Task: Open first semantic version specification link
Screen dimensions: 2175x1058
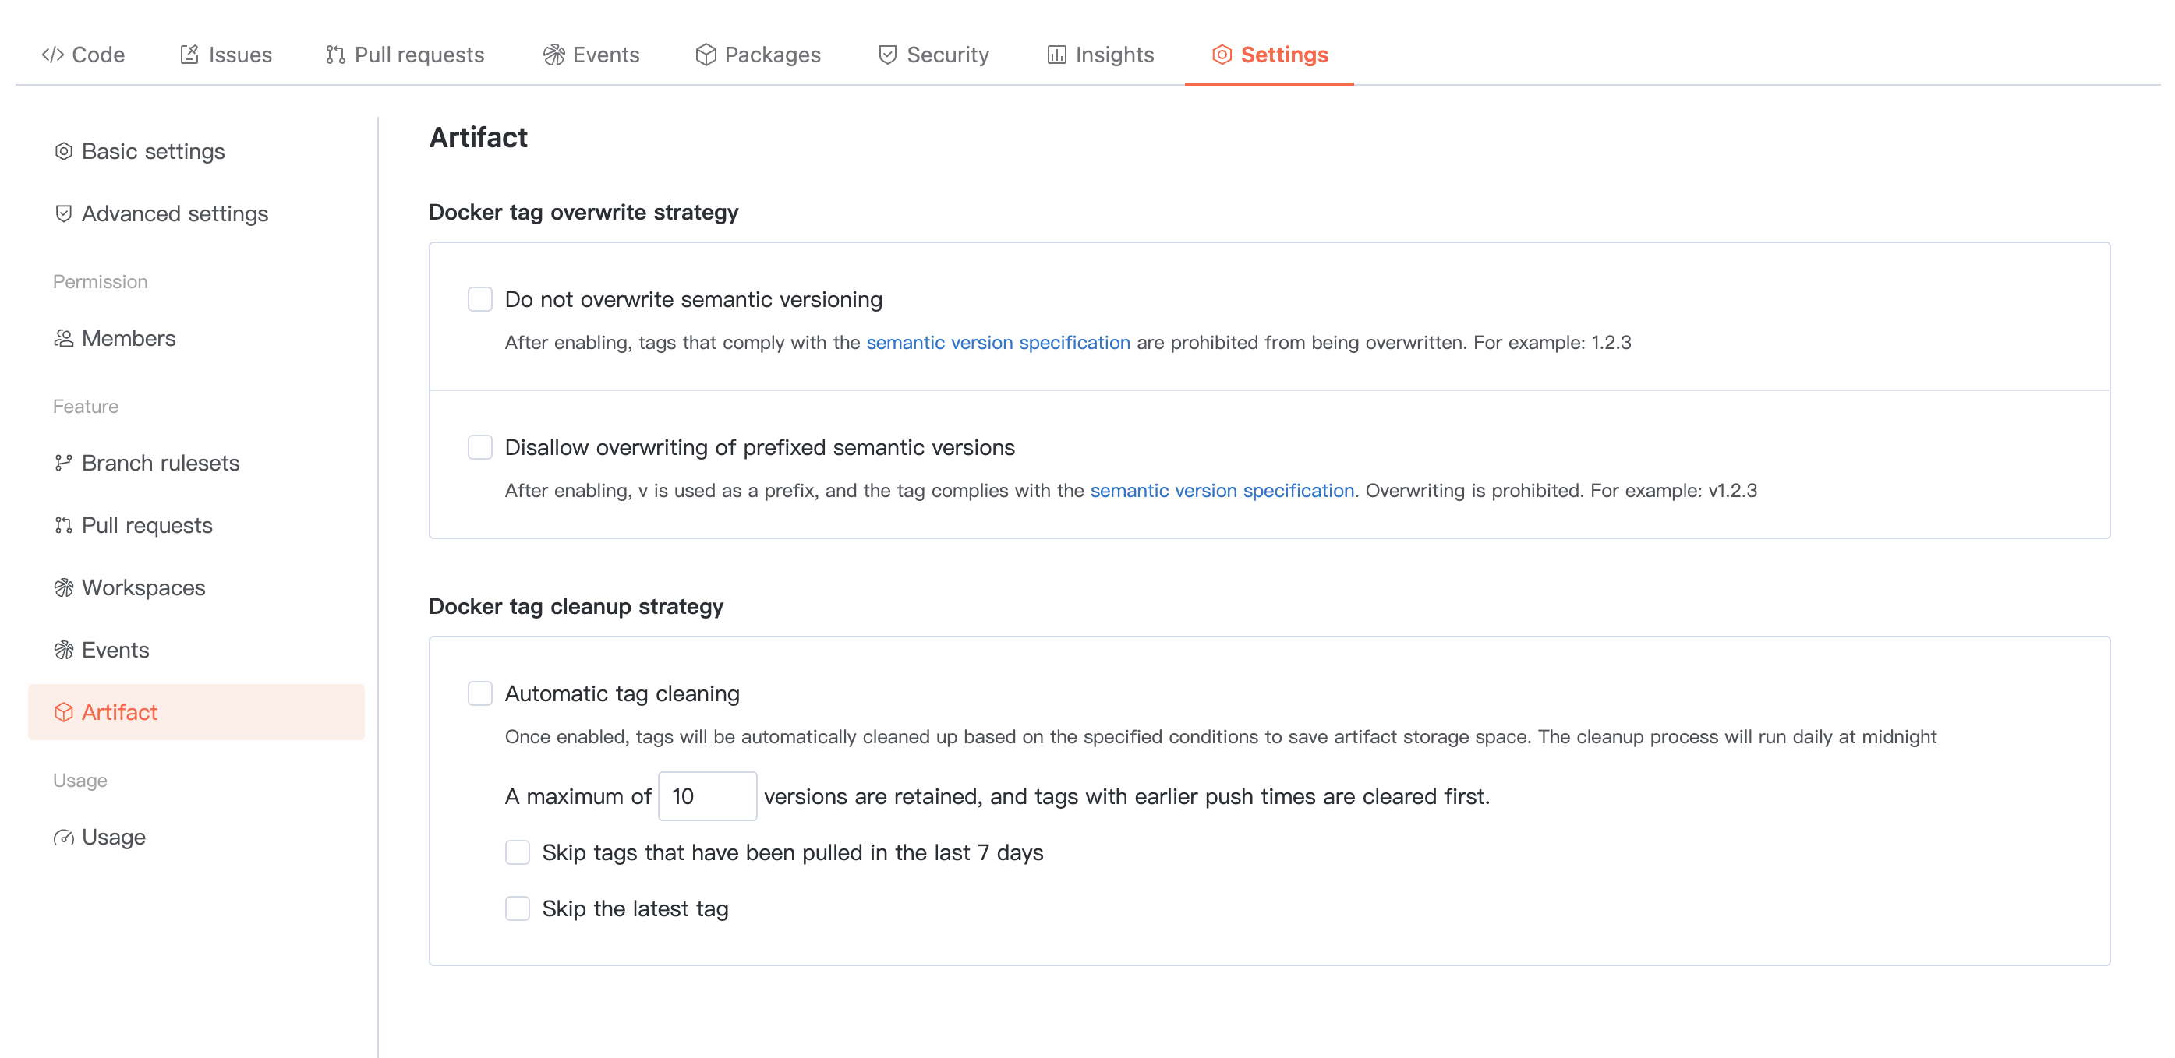Action: point(997,343)
